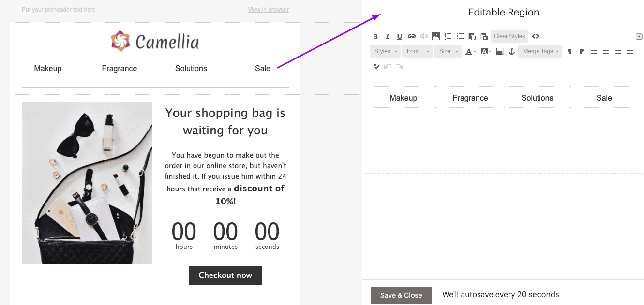Insert a hyperlink using the link icon
The height and width of the screenshot is (305, 644).
pyautogui.click(x=412, y=36)
